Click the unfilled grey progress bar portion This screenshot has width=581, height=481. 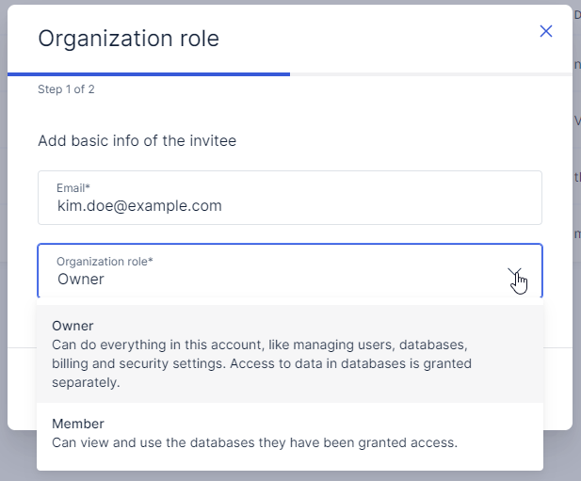tap(429, 73)
